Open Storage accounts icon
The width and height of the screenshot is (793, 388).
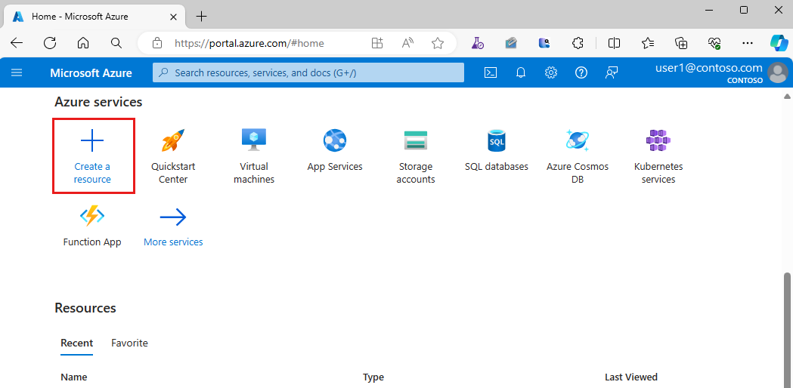click(x=416, y=140)
